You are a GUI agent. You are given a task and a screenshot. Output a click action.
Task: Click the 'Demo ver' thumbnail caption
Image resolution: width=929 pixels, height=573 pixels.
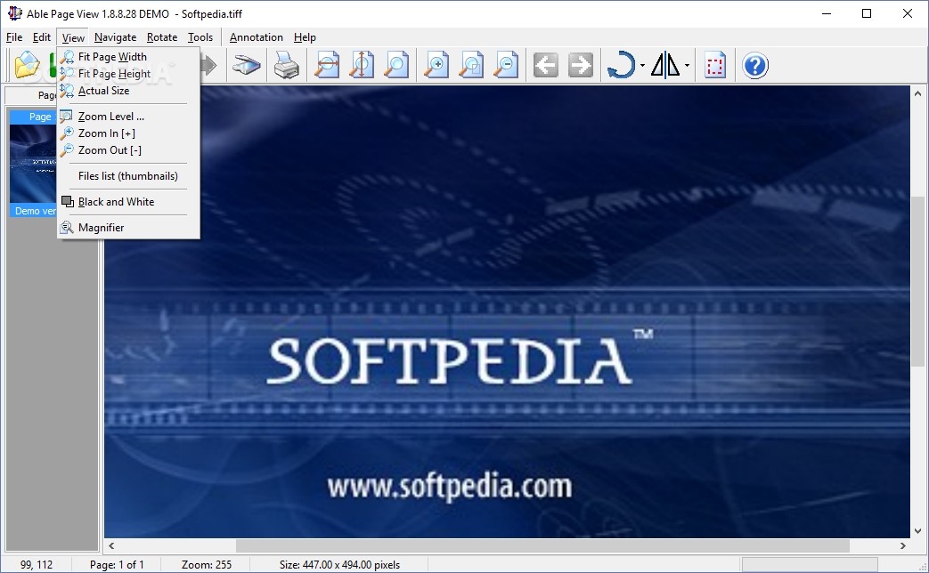[x=35, y=211]
